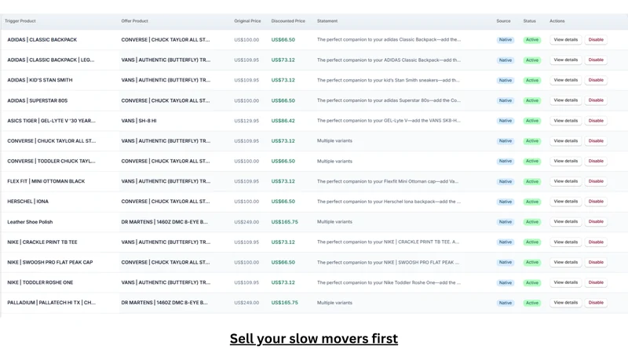
Task: View details for NIKE | CRACKLE PRINT TB TEE
Action: 565,242
